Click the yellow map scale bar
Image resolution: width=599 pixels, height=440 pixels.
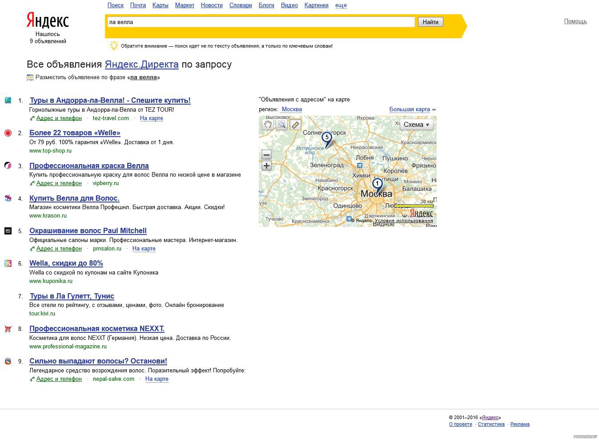pos(414,206)
